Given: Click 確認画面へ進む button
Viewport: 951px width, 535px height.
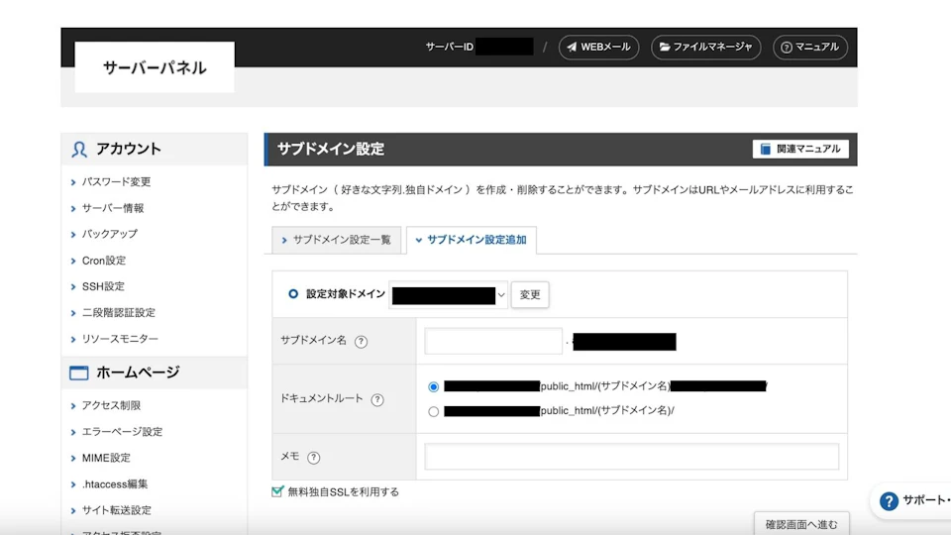Looking at the screenshot, I should 801,524.
